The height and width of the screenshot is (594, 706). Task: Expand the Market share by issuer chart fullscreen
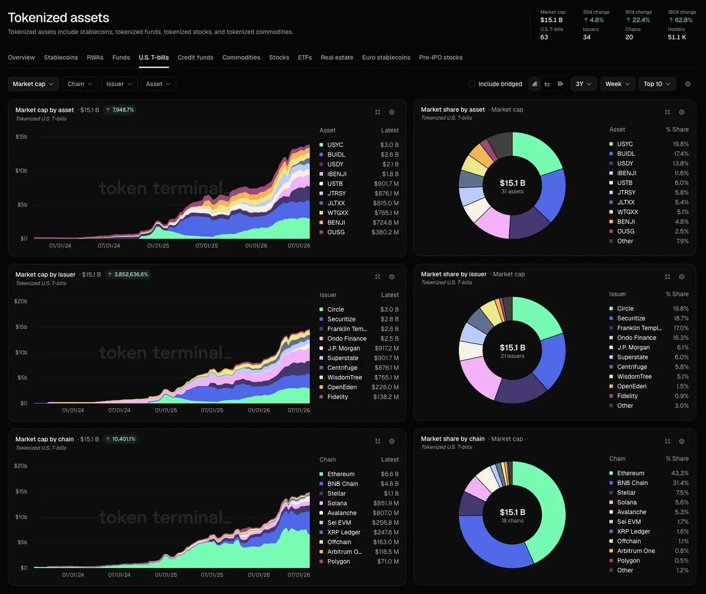(668, 276)
